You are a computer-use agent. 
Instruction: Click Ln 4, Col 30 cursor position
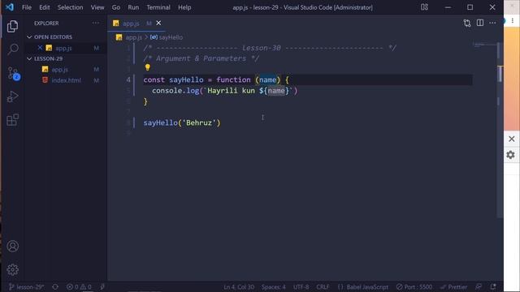coord(239,286)
